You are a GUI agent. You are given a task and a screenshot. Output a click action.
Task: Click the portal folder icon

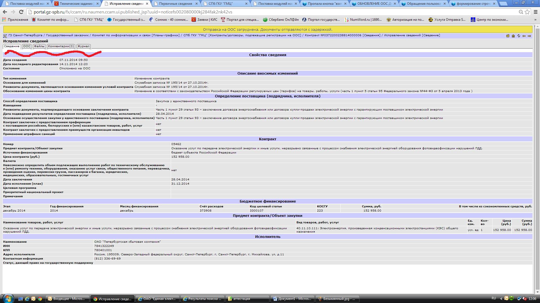point(508,36)
